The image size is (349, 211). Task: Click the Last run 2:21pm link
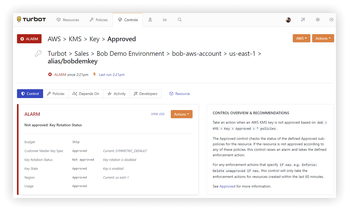point(112,75)
